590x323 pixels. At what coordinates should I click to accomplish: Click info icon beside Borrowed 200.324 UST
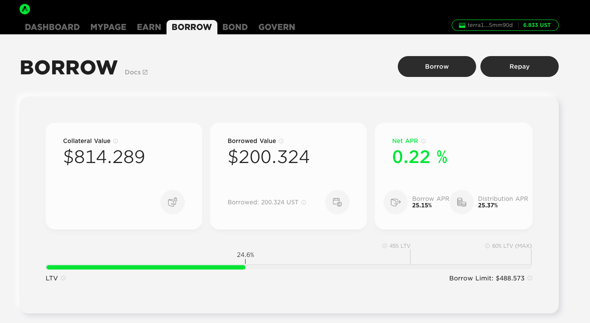coord(303,203)
